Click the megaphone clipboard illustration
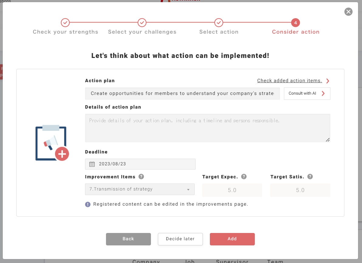The image size is (362, 263). (52, 143)
